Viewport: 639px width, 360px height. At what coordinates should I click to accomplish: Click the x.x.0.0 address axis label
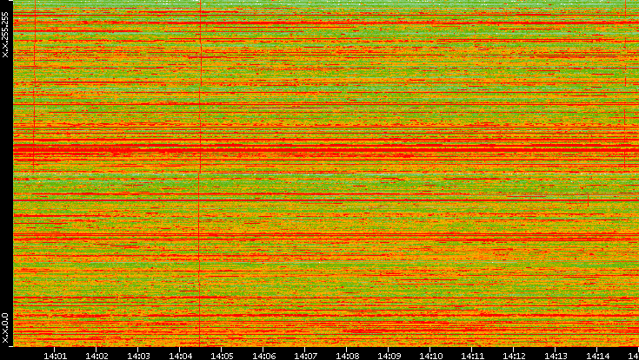[x=5, y=328]
